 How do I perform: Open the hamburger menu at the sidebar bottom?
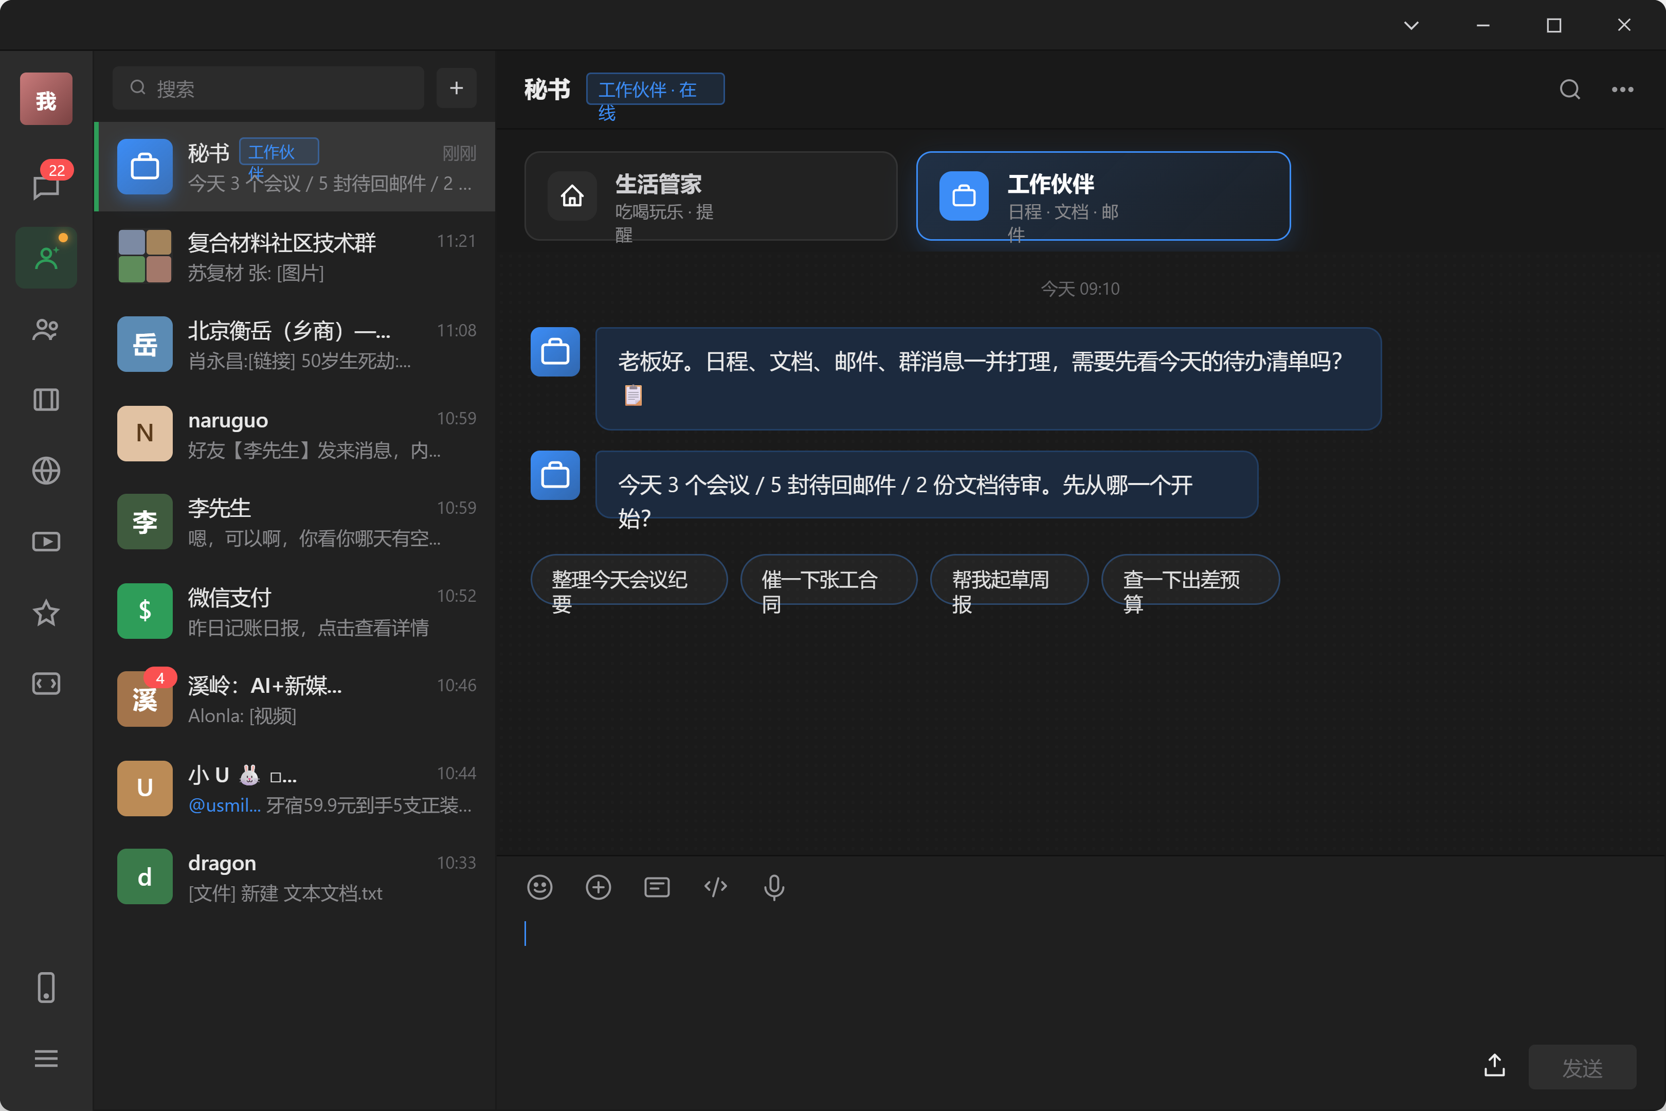(46, 1059)
